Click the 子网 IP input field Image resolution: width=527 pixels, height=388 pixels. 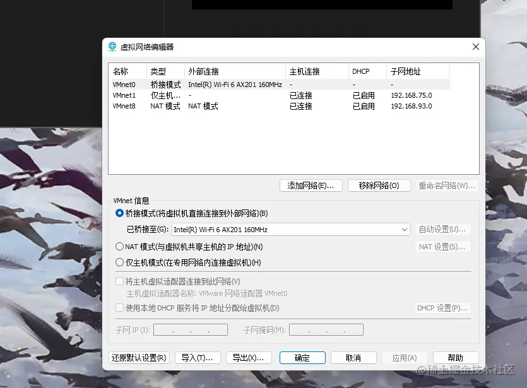coord(191,329)
